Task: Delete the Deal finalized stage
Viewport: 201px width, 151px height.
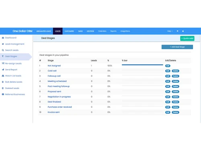Action: 175,102
